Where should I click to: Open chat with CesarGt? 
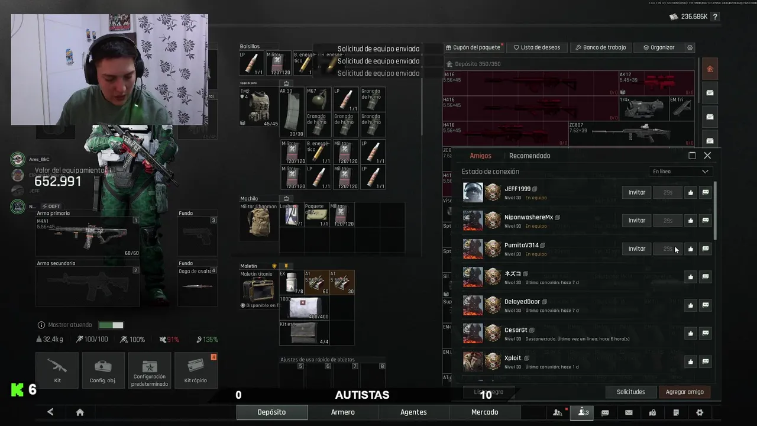coord(705,333)
